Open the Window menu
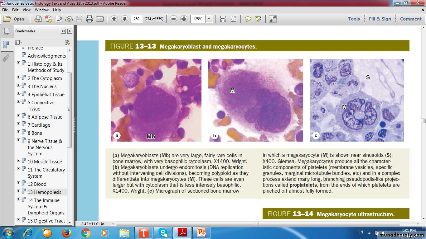Screen dimensions: 426x239 tap(41, 10)
